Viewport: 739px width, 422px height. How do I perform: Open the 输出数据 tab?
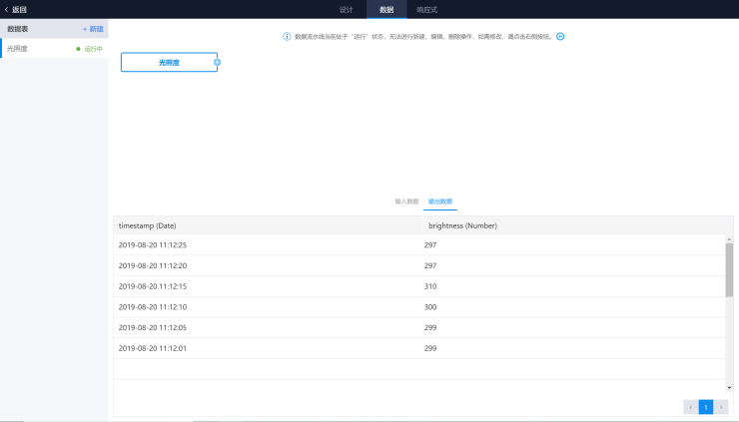pyautogui.click(x=440, y=202)
